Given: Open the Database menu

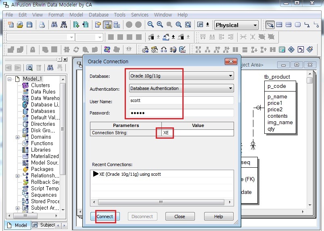Looking at the screenshot, I should coord(98,15).
